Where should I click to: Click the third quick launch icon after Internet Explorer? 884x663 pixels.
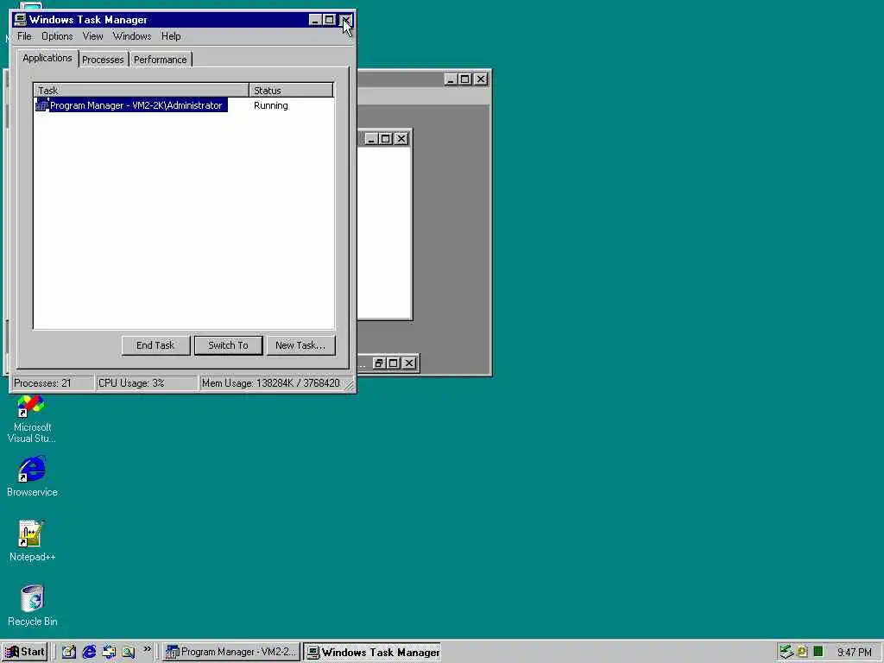click(x=109, y=652)
